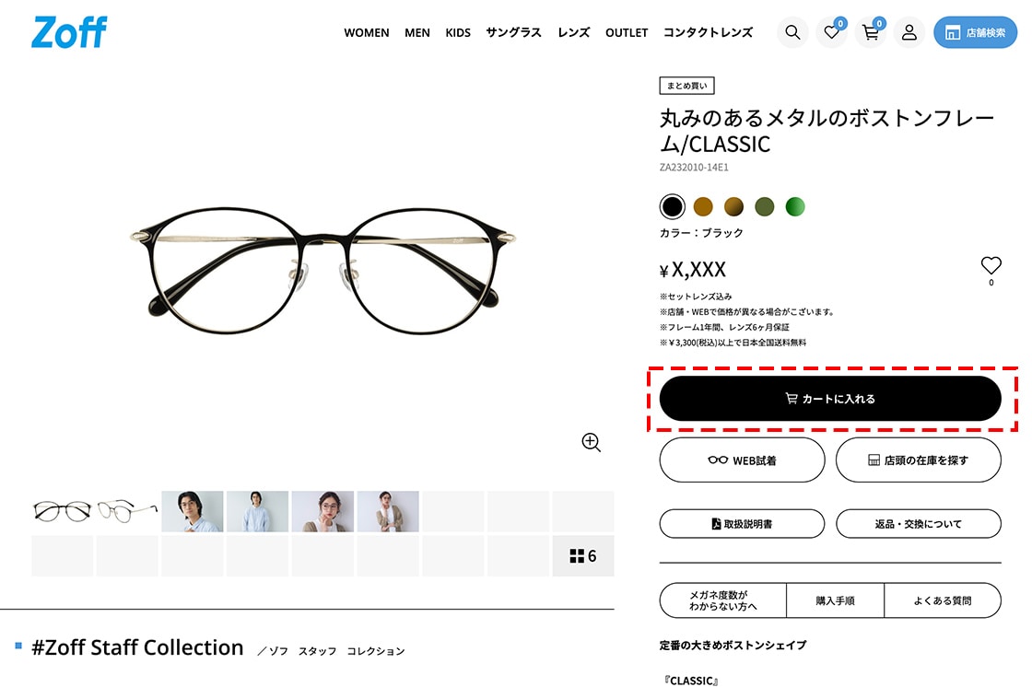Open the WOMEN menu
Image resolution: width=1032 pixels, height=687 pixels.
[x=367, y=32]
